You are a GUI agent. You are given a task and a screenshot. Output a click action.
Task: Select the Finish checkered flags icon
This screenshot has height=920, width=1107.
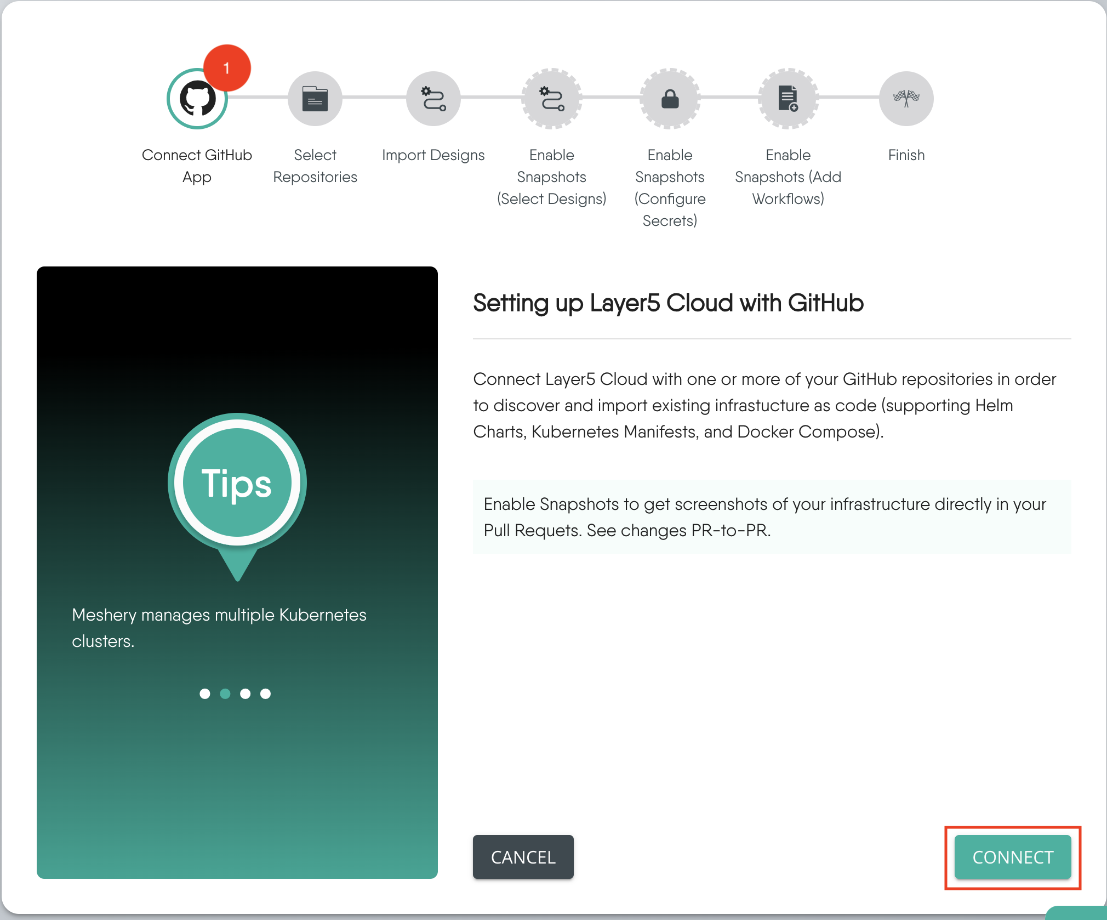coord(905,98)
